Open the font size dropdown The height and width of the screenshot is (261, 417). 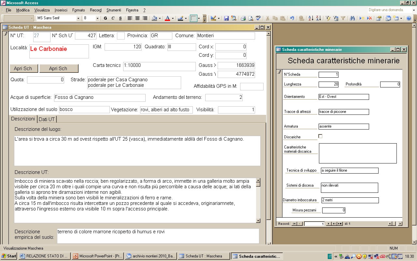[97, 18]
